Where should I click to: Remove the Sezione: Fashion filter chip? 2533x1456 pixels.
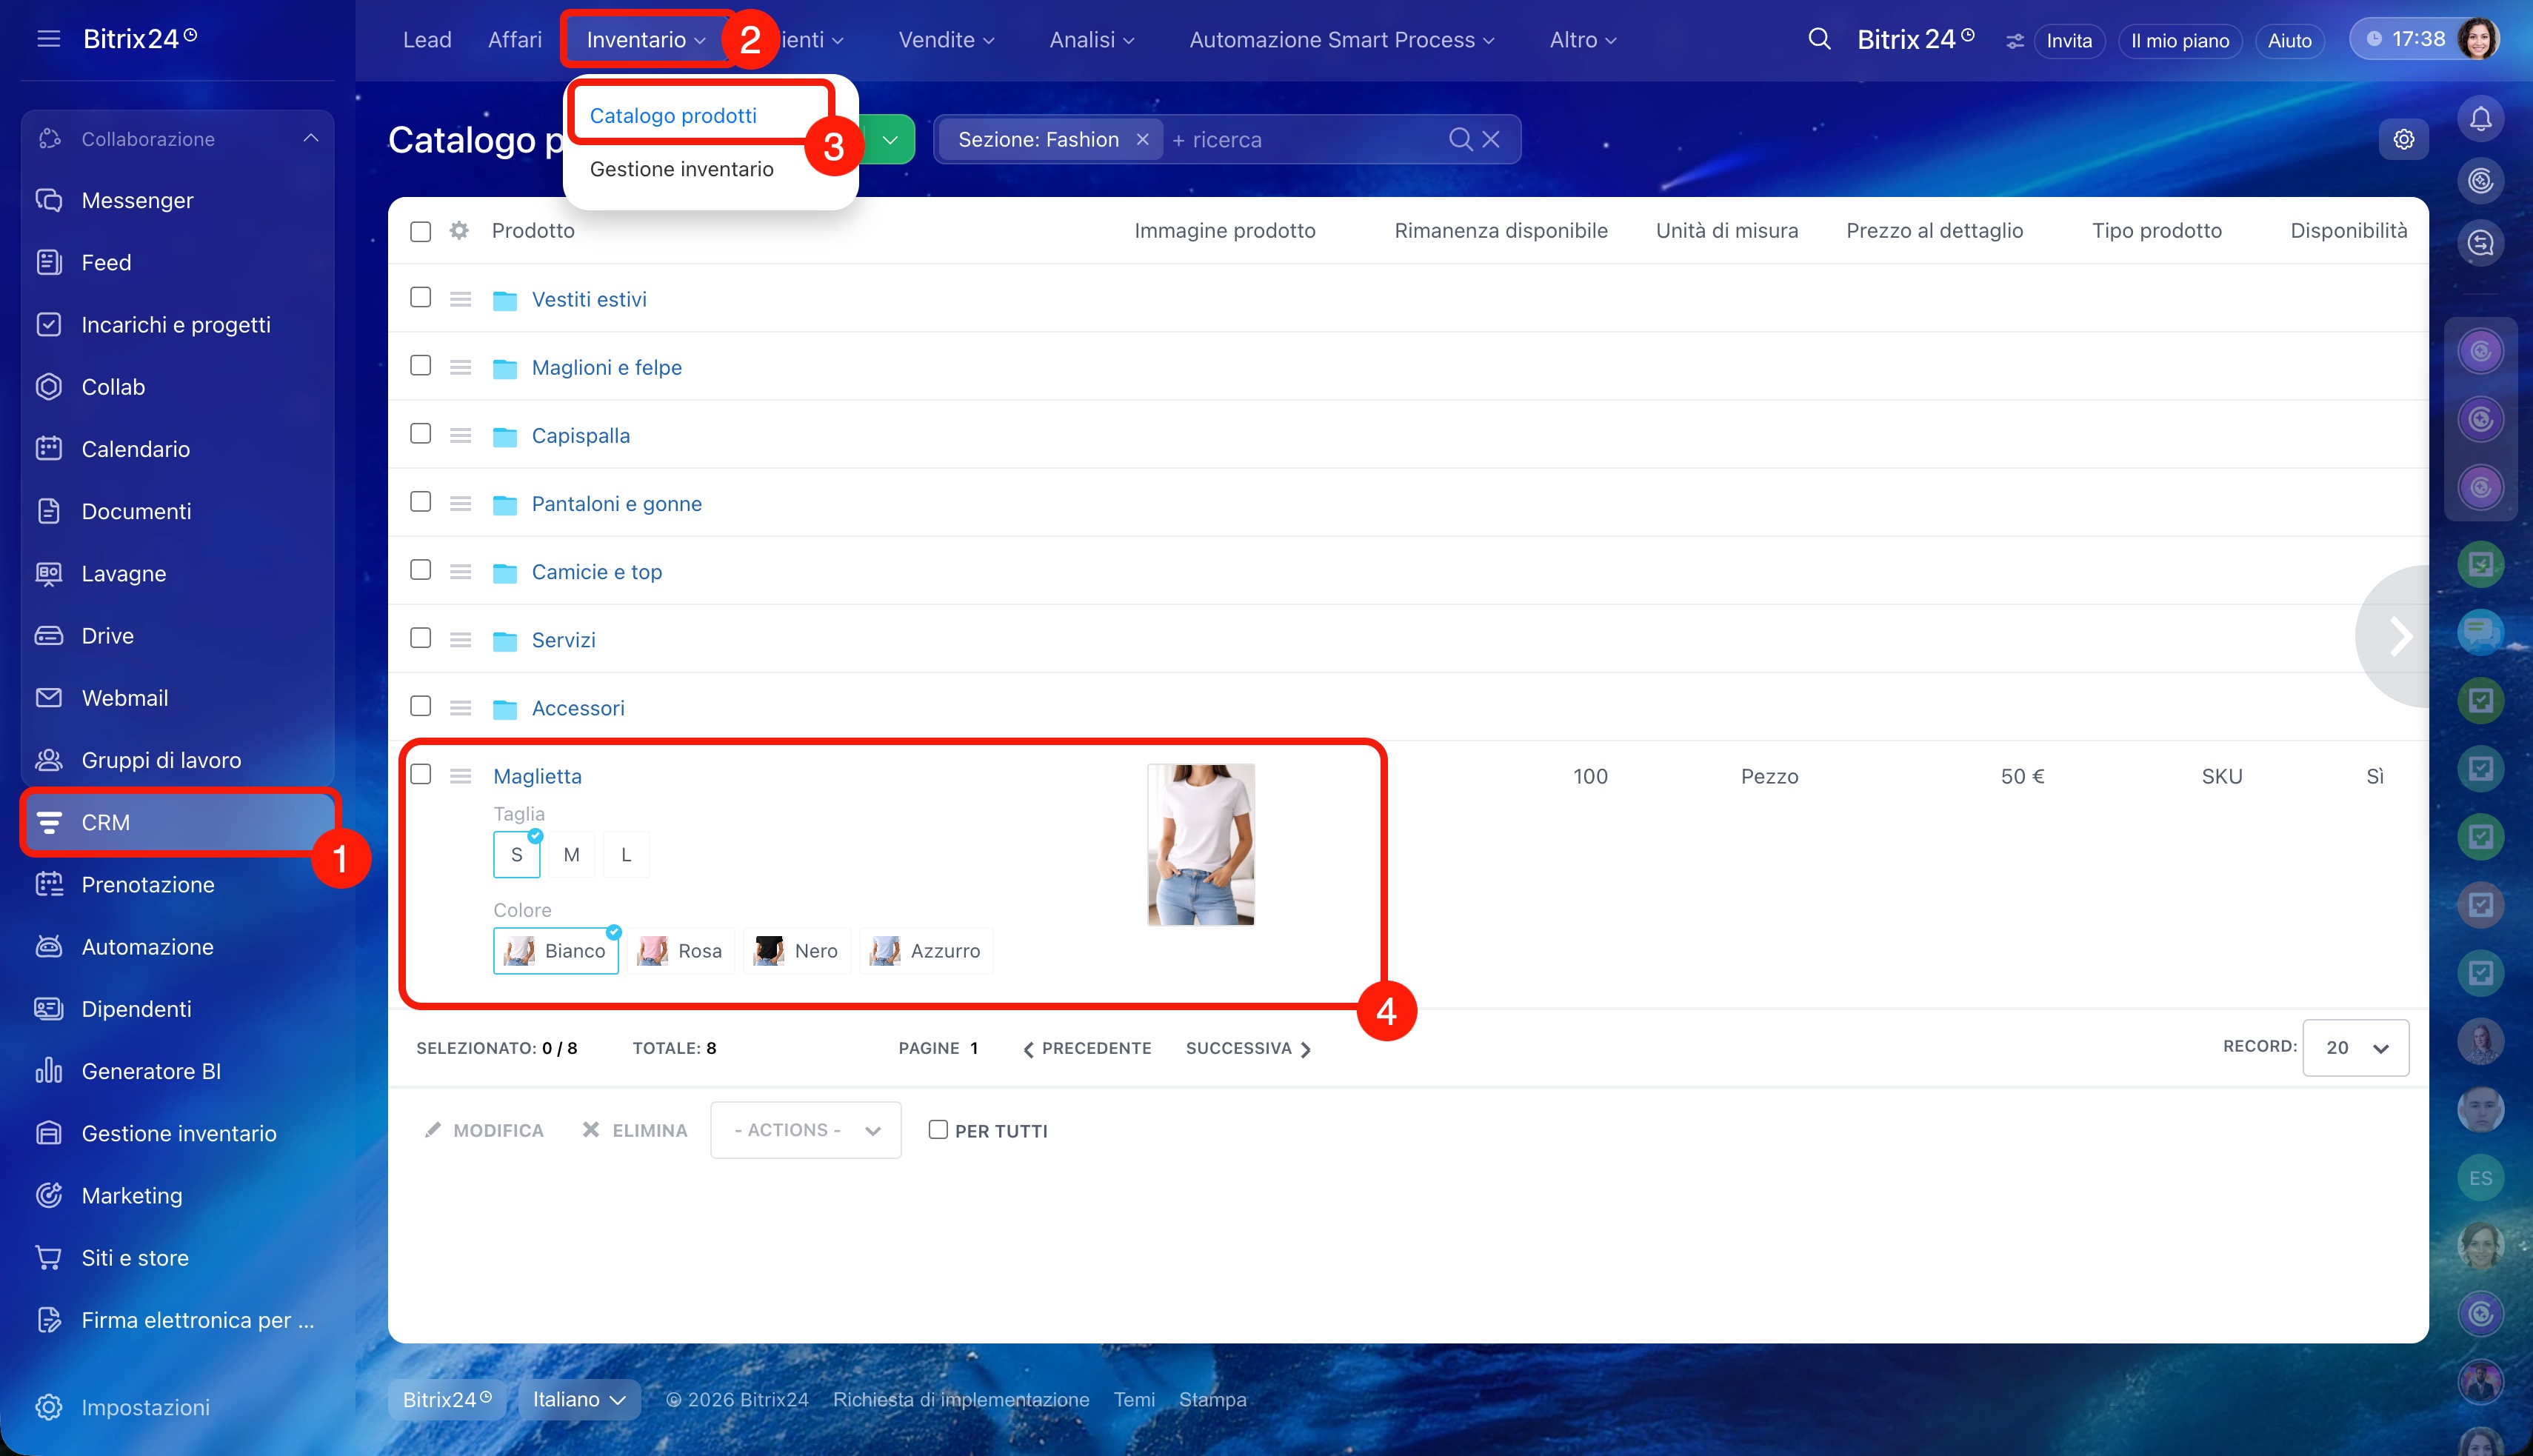tap(1142, 140)
